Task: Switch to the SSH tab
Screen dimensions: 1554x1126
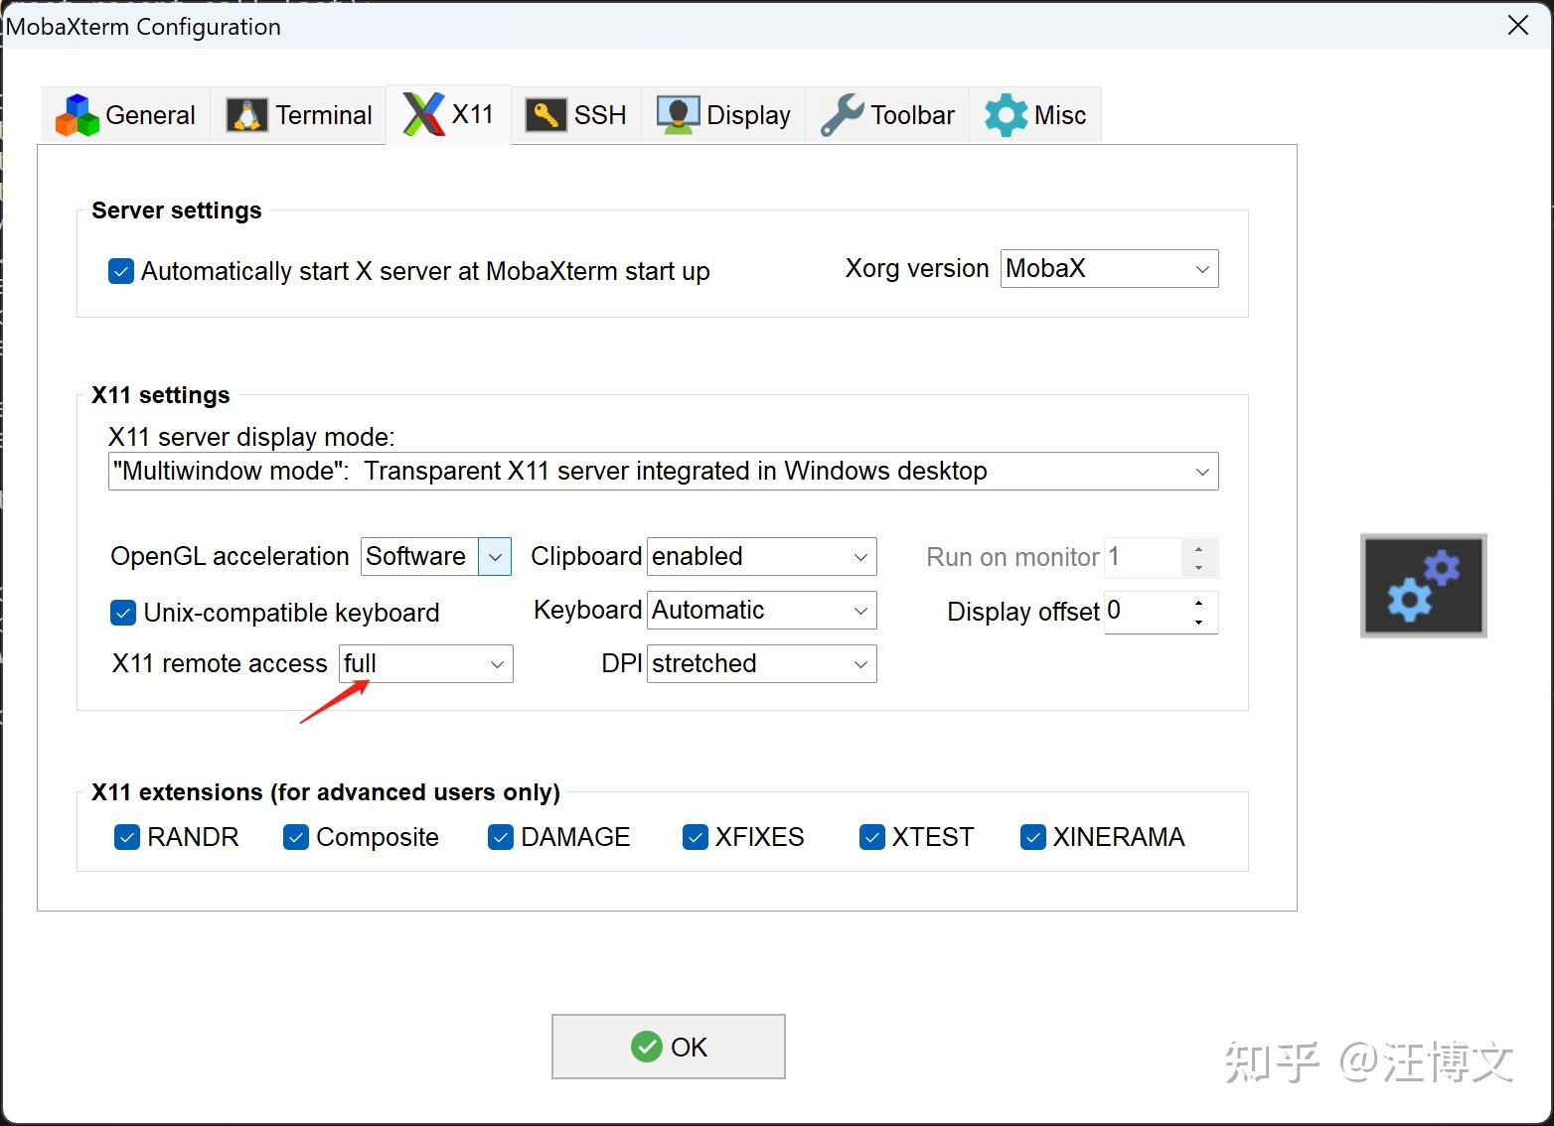Action: pos(576,113)
